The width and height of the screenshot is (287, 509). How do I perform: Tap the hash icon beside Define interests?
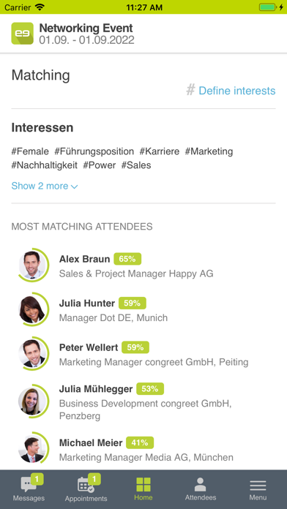click(190, 90)
